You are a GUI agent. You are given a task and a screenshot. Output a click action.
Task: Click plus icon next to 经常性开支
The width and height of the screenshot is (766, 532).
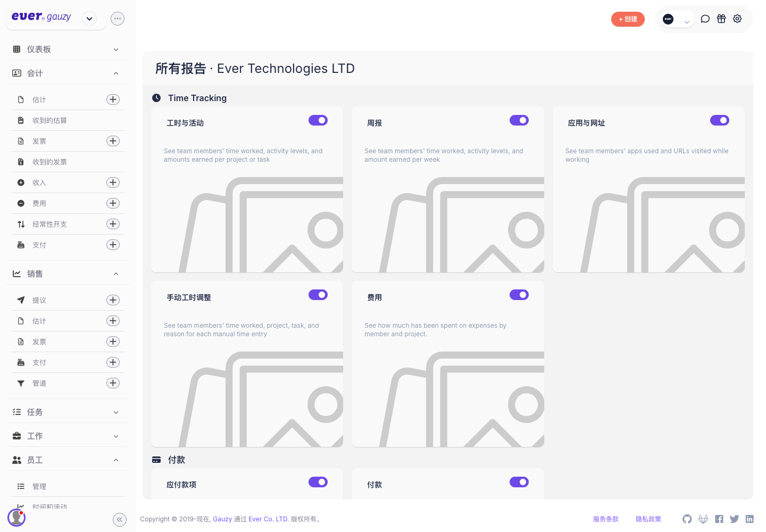[x=113, y=224]
